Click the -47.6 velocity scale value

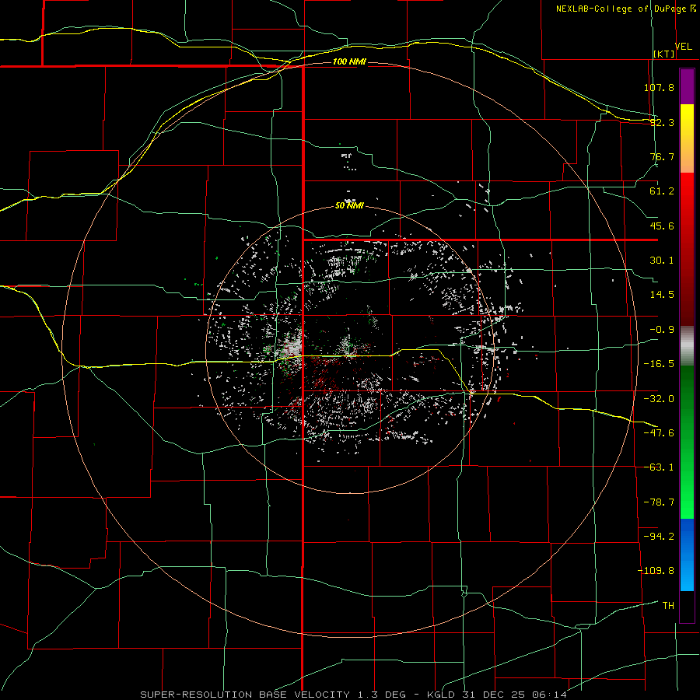click(x=659, y=433)
